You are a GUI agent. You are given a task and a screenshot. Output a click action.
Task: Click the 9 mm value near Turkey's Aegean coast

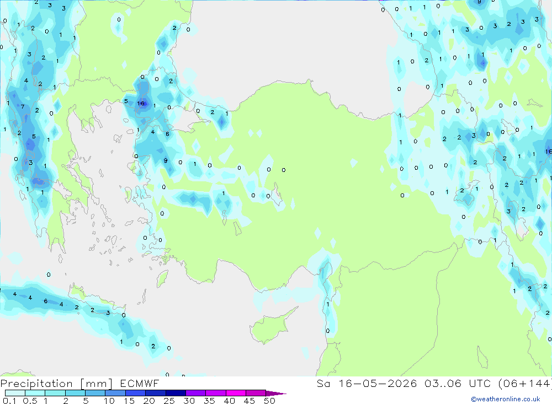[166, 161]
